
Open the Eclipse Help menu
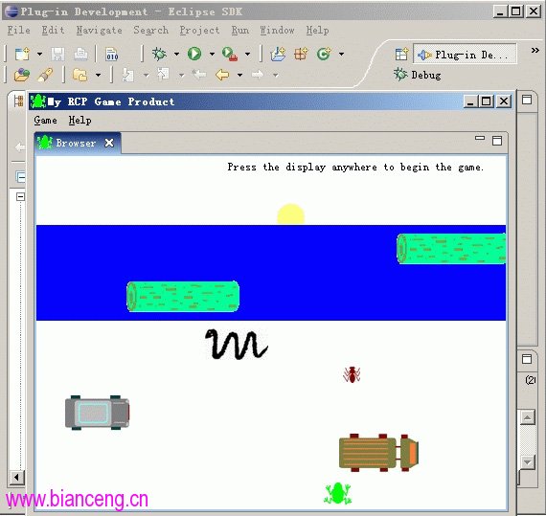click(317, 31)
